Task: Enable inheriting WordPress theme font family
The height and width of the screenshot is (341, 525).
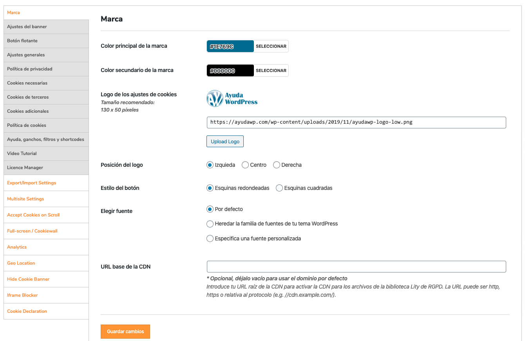Action: pyautogui.click(x=210, y=224)
